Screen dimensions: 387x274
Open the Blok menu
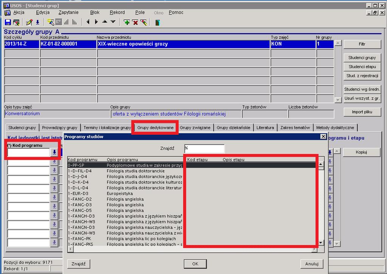point(95,12)
